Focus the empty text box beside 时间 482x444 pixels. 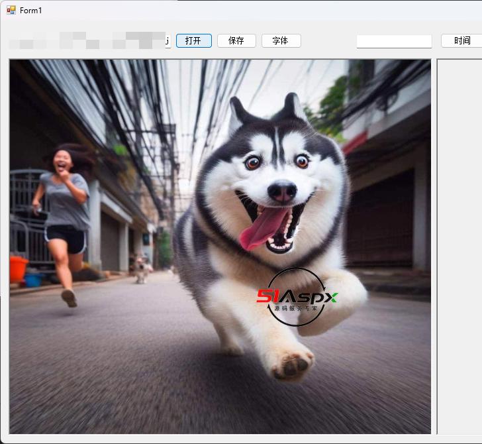pyautogui.click(x=394, y=41)
